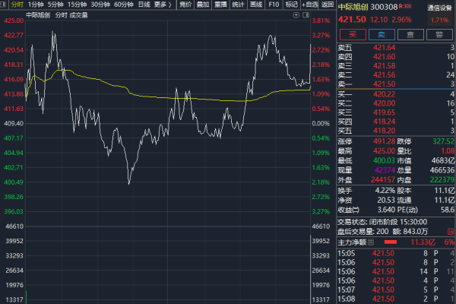Image resolution: width=456 pixels, height=304 pixels.
Task: Click the list icon next to 主力净额
Action: 372,242
